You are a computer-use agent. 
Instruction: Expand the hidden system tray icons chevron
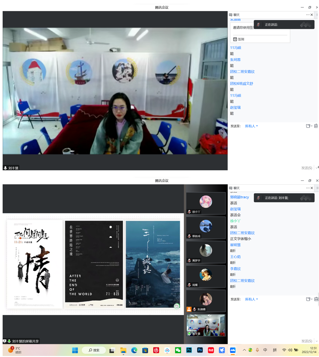[244, 350]
